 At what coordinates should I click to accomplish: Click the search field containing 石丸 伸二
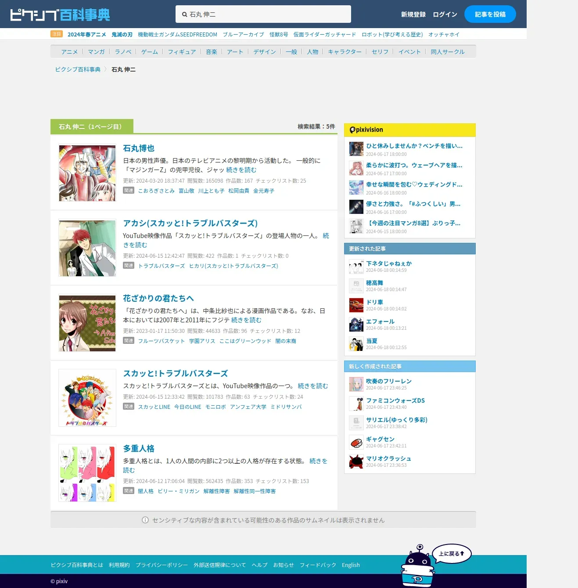coord(263,14)
